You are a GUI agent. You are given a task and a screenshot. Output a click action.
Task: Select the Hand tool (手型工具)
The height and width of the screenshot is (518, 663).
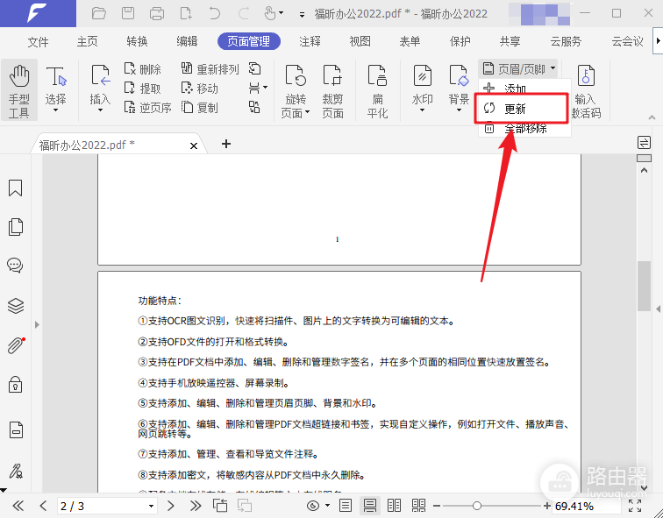(x=19, y=90)
